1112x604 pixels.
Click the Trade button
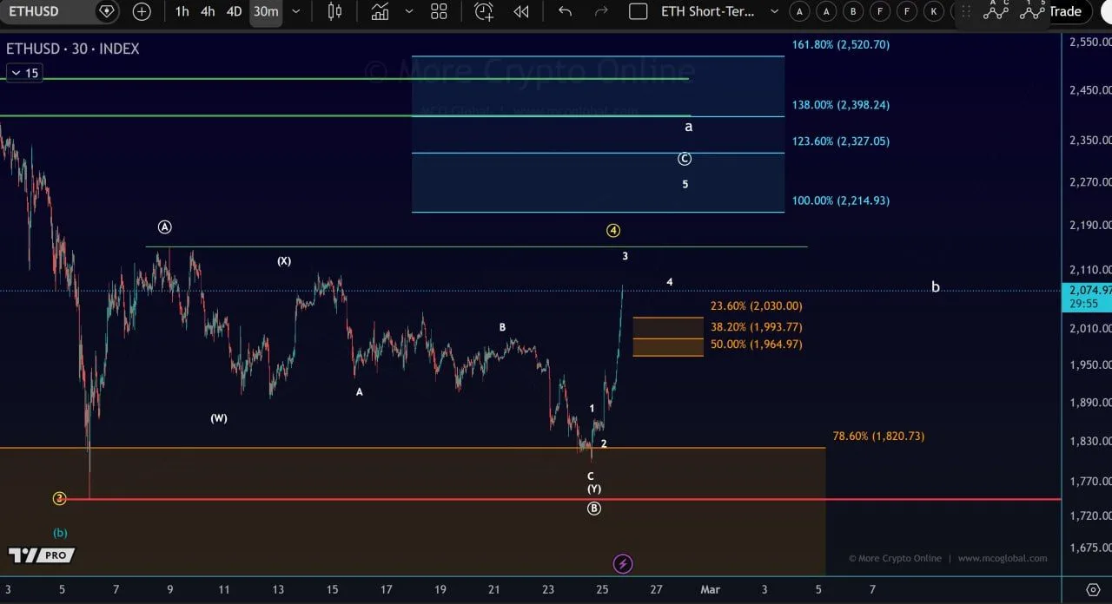(1065, 11)
